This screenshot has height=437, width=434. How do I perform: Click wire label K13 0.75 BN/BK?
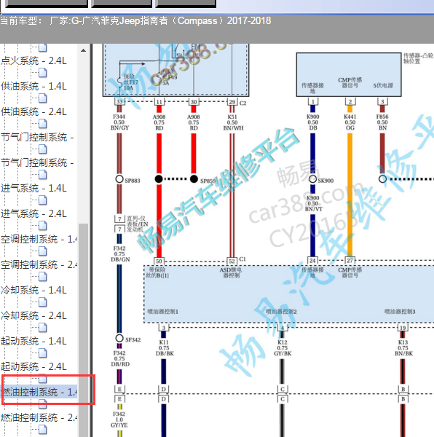pyautogui.click(x=403, y=348)
